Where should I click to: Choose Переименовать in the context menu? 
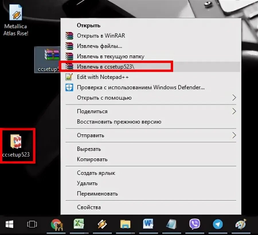(x=151, y=194)
